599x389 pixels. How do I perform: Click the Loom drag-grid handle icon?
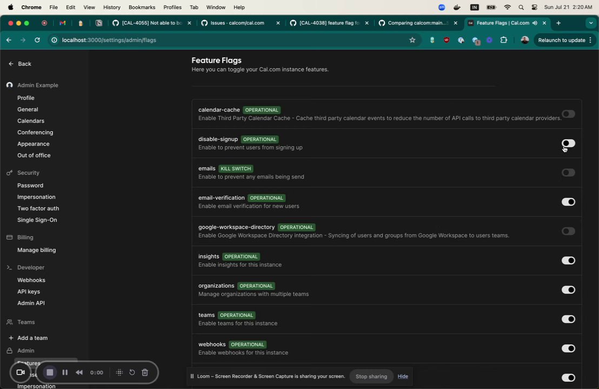pyautogui.click(x=119, y=372)
